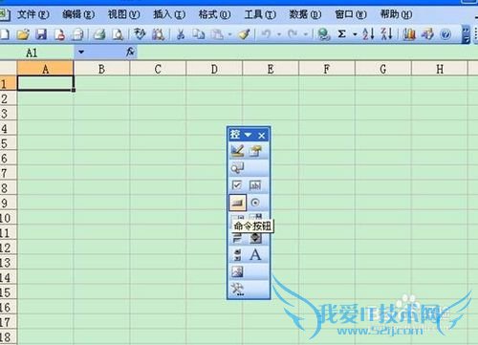Close the control toolbox
478x345 pixels.
pos(262,136)
